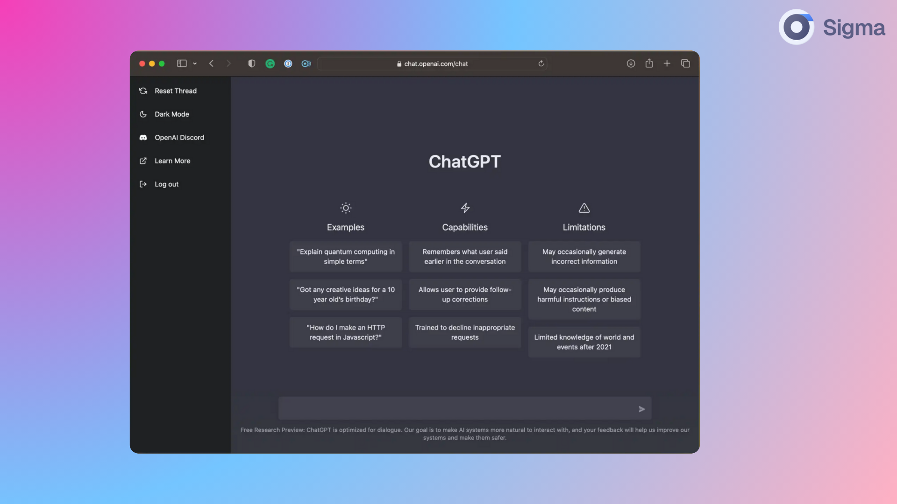Click the "harmful instructions or biased content" card
Screen dimensions: 897x504
pyautogui.click(x=584, y=300)
